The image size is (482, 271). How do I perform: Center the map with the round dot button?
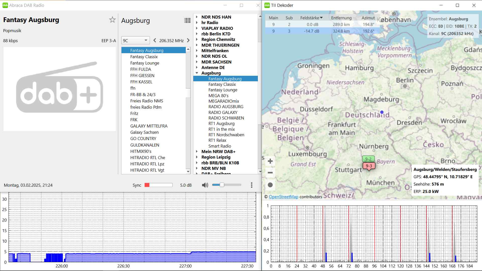270,185
